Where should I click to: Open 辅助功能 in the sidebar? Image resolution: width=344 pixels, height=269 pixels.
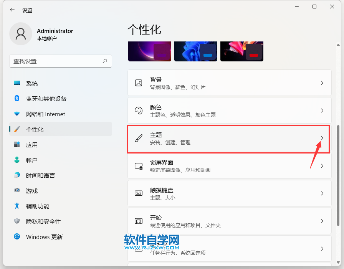point(38,206)
